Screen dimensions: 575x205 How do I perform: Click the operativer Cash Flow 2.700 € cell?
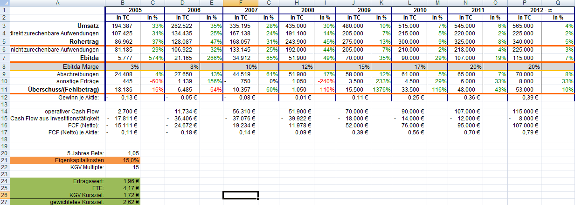[x=123, y=112]
